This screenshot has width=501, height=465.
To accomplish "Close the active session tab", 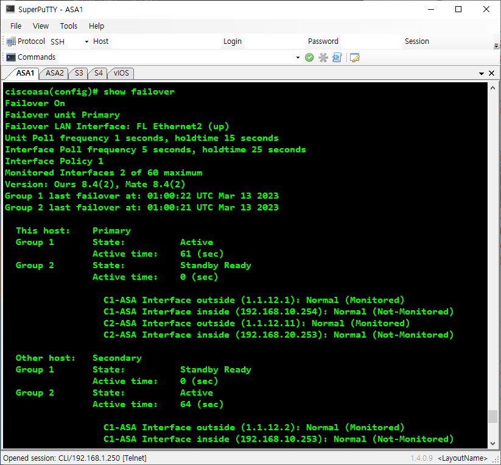I will tap(491, 73).
